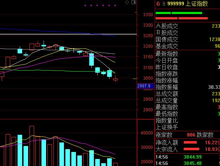Select the A股成交 row label
220x166 pixels.
pyautogui.click(x=167, y=26)
